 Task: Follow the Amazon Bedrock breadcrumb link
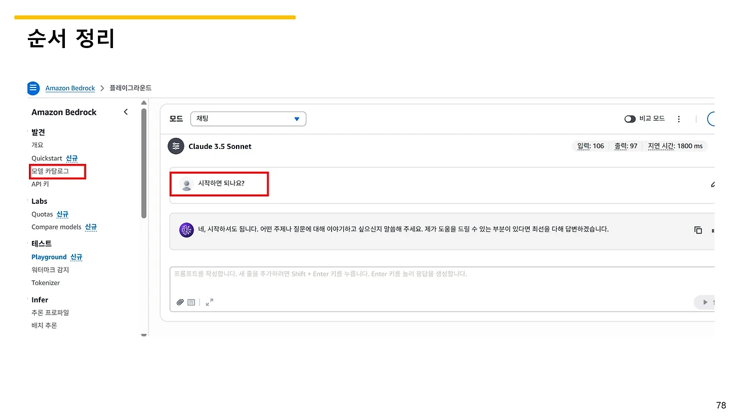pos(70,88)
